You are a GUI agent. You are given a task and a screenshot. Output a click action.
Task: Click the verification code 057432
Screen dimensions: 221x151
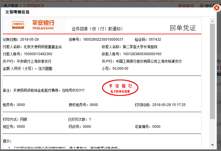tap(155, 39)
